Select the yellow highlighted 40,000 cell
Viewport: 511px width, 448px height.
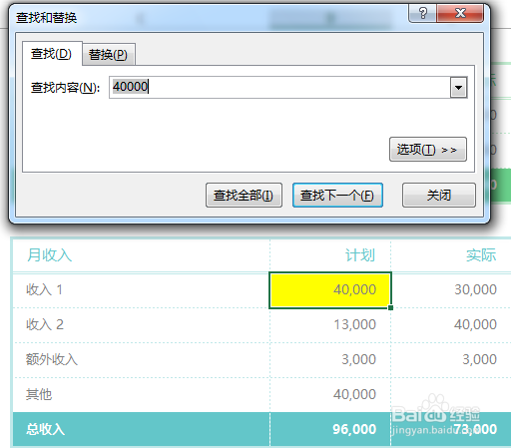point(330,290)
